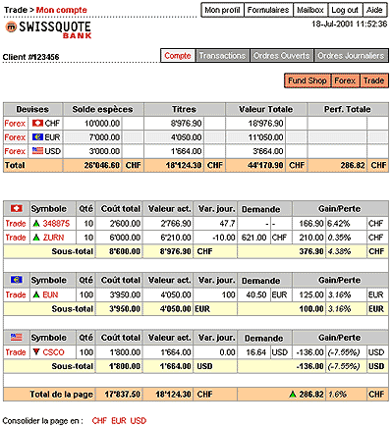Image resolution: width=392 pixels, height=427 pixels.
Task: Open the Aide help menu
Action: (x=374, y=10)
